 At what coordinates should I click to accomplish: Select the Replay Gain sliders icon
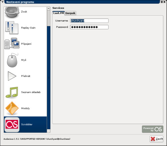tap(12, 28)
